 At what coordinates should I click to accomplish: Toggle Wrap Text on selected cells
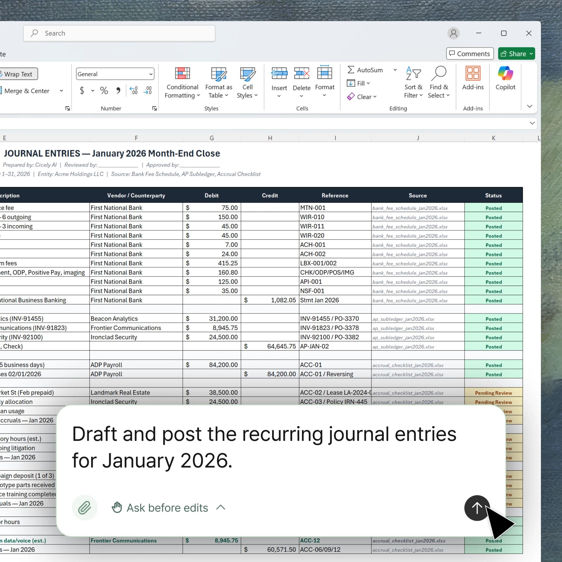tap(18, 74)
